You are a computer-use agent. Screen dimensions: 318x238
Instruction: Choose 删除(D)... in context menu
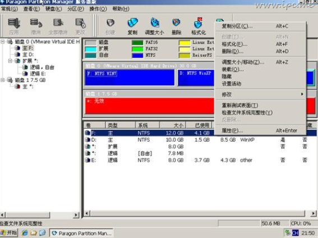pos(260,52)
